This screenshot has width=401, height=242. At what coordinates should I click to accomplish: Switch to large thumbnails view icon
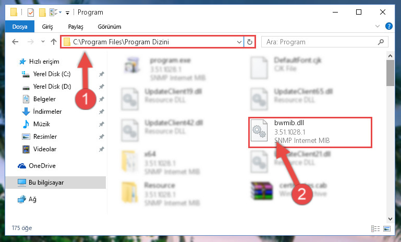[387, 228]
